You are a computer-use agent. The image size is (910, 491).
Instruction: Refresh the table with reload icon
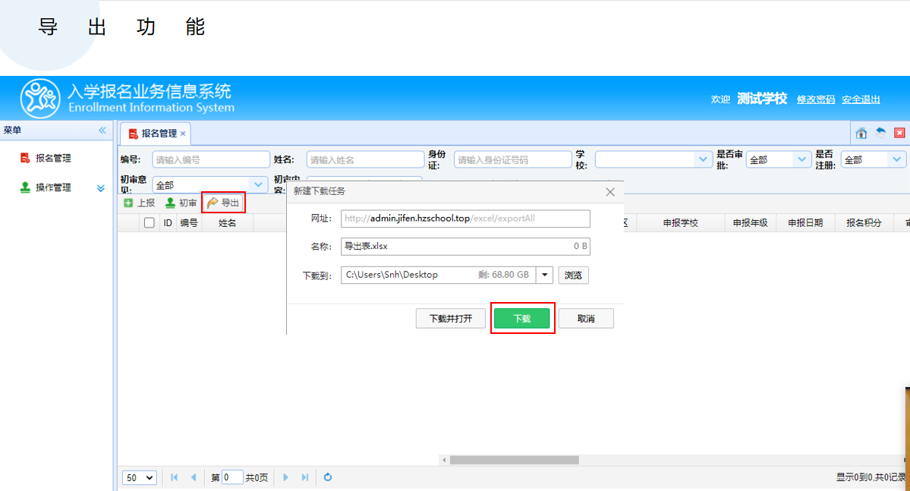(x=328, y=477)
